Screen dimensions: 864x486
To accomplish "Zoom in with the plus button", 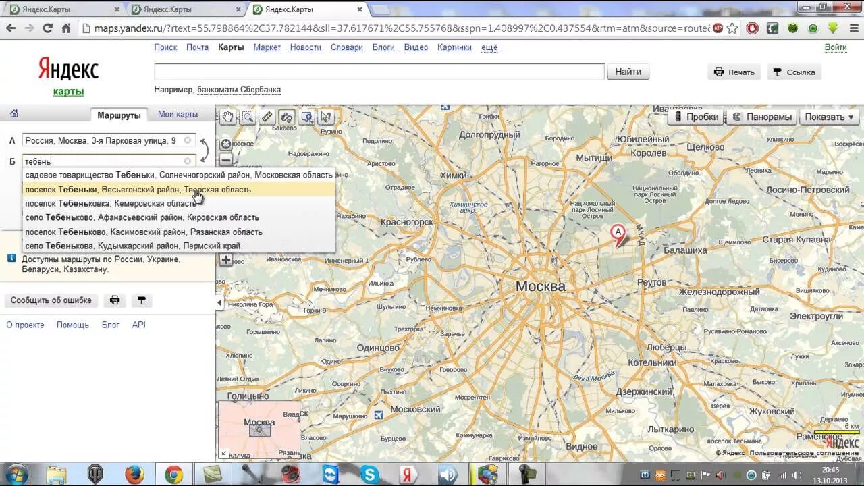I will 226,260.
